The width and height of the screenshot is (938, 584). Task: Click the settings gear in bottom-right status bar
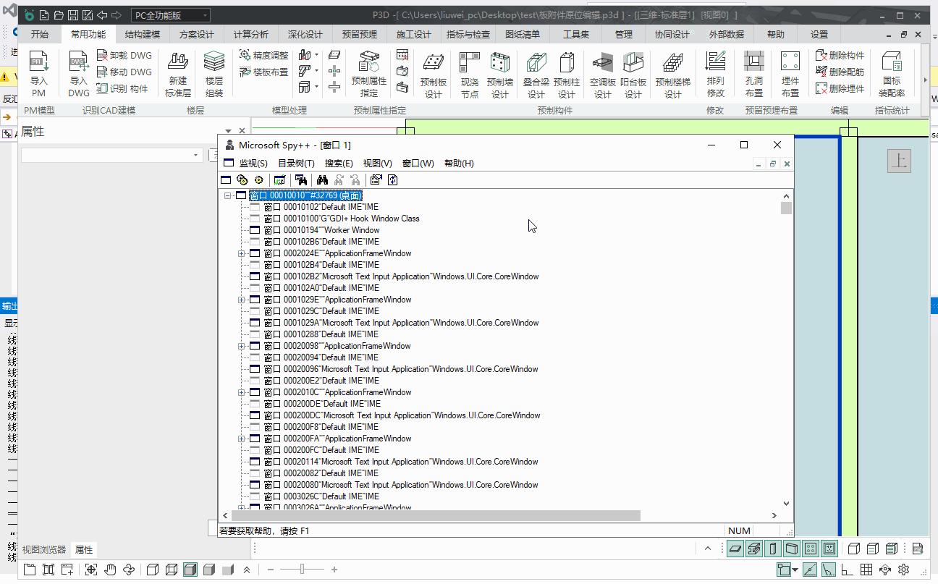click(x=903, y=570)
